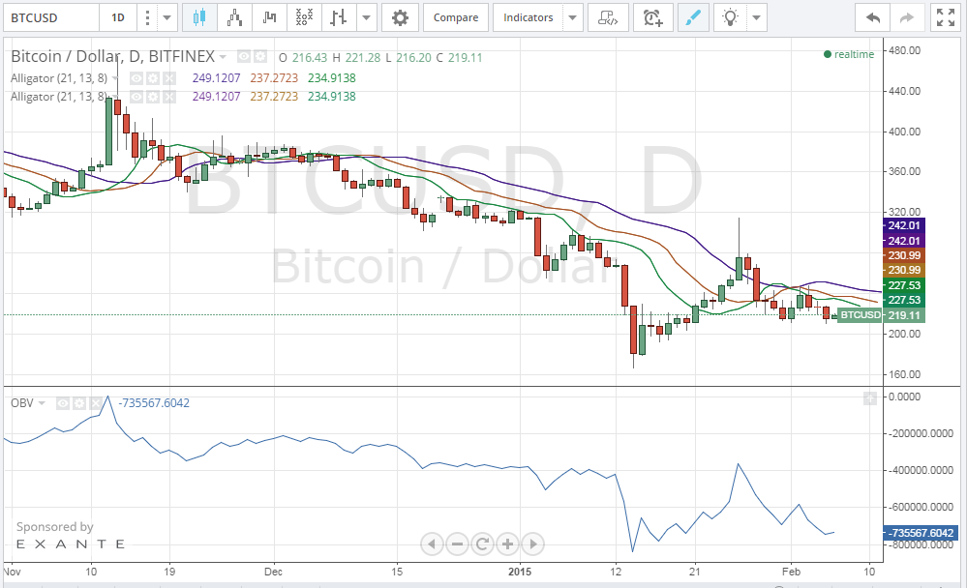967x588 pixels.
Task: Open the chart settings gear
Action: [x=400, y=16]
